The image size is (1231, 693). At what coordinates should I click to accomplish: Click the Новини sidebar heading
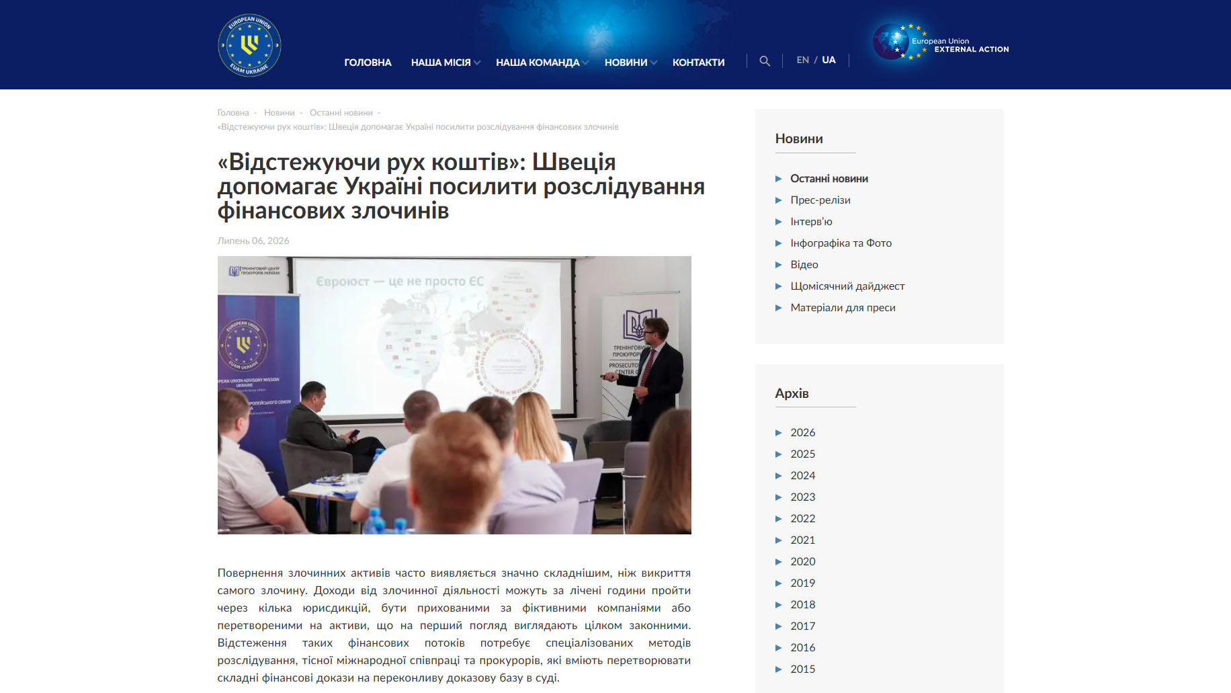click(799, 138)
